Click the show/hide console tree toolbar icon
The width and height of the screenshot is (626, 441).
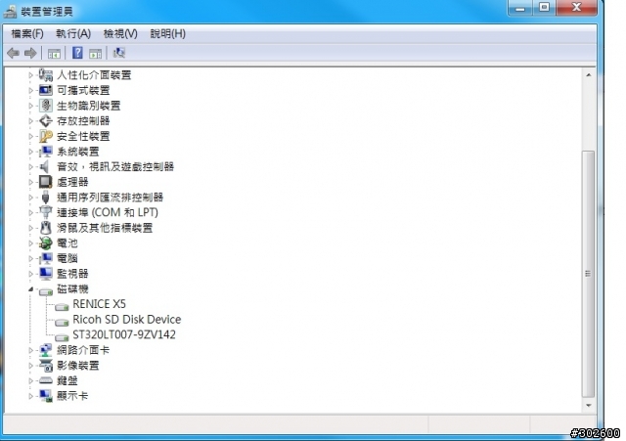click(x=54, y=53)
